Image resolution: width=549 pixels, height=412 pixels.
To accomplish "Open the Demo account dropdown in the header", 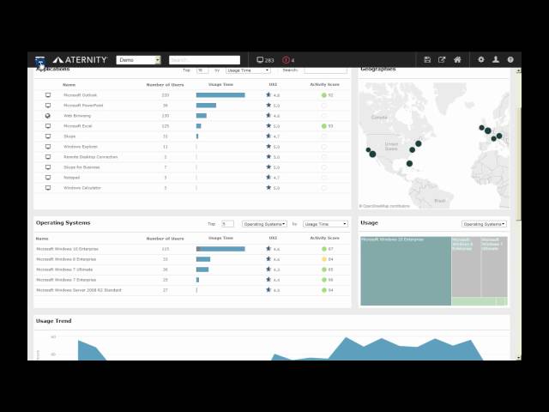I will 138,60.
